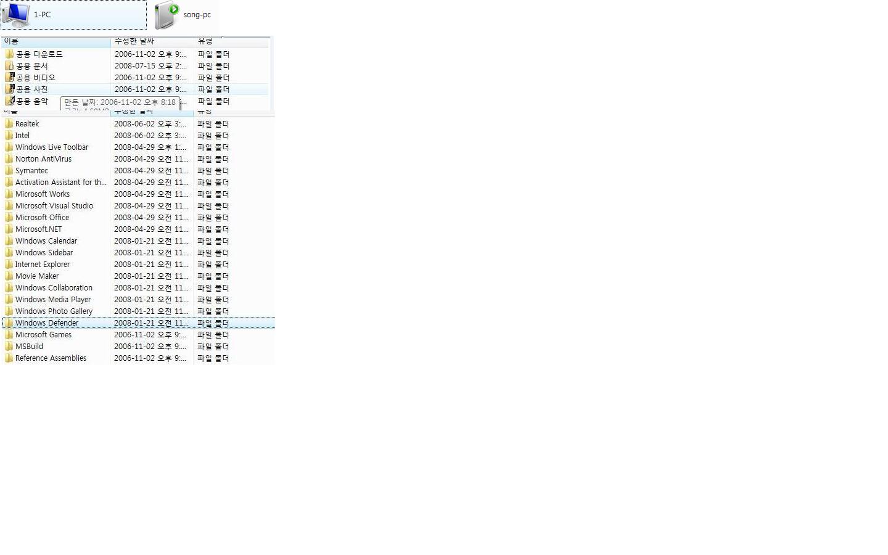Click the Realtek row modified date cell
The height and width of the screenshot is (555, 888).
tap(150, 124)
